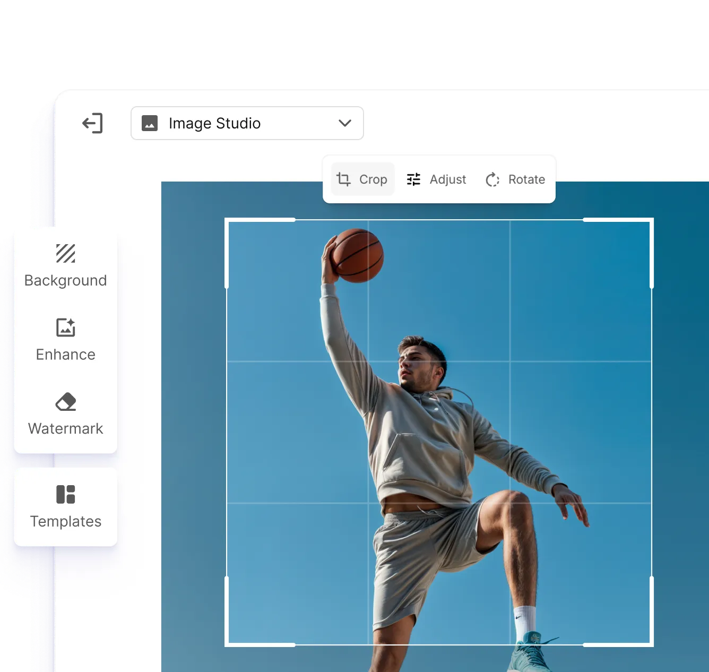Screen dimensions: 709x672
Task: Toggle Rotate mode on
Action: 514,179
